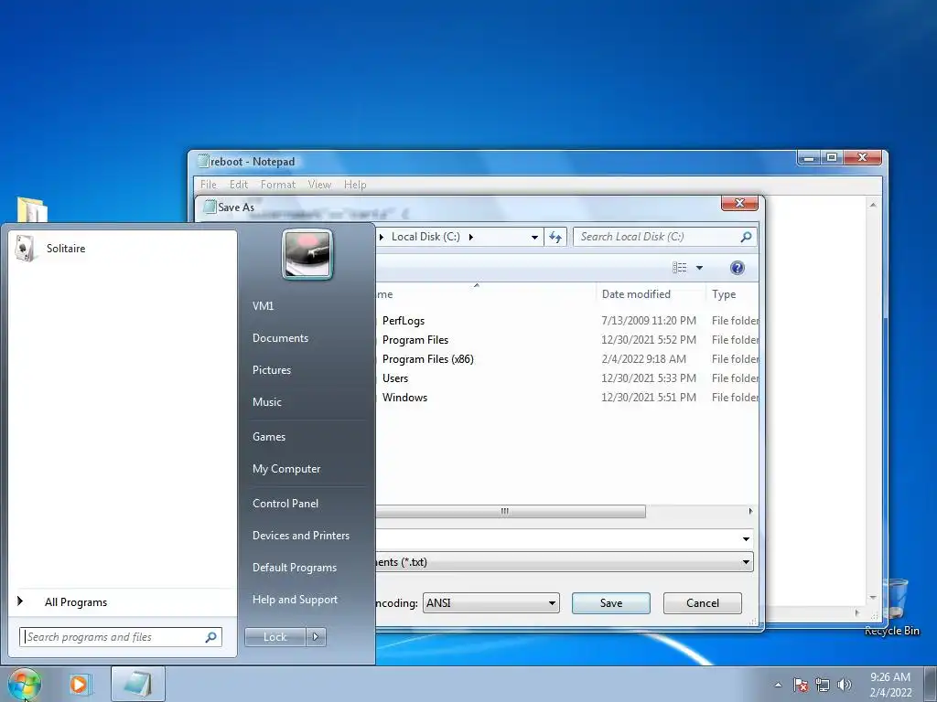Expand All Programs list

point(75,601)
